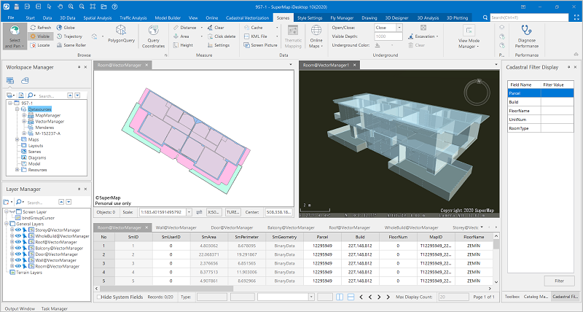The height and width of the screenshot is (312, 583).
Task: Open the Scene Roller tool
Action: (x=71, y=45)
